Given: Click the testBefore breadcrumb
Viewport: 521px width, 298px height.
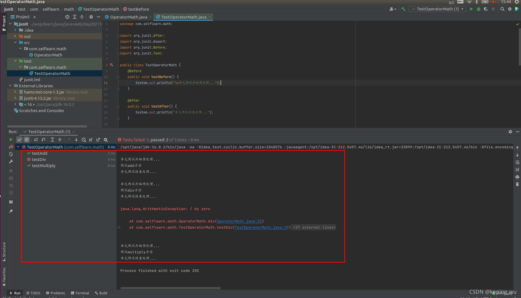Looking at the screenshot, I should (x=136, y=9).
